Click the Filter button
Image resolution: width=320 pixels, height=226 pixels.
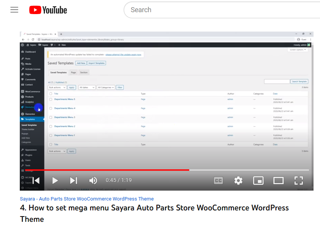[120, 88]
